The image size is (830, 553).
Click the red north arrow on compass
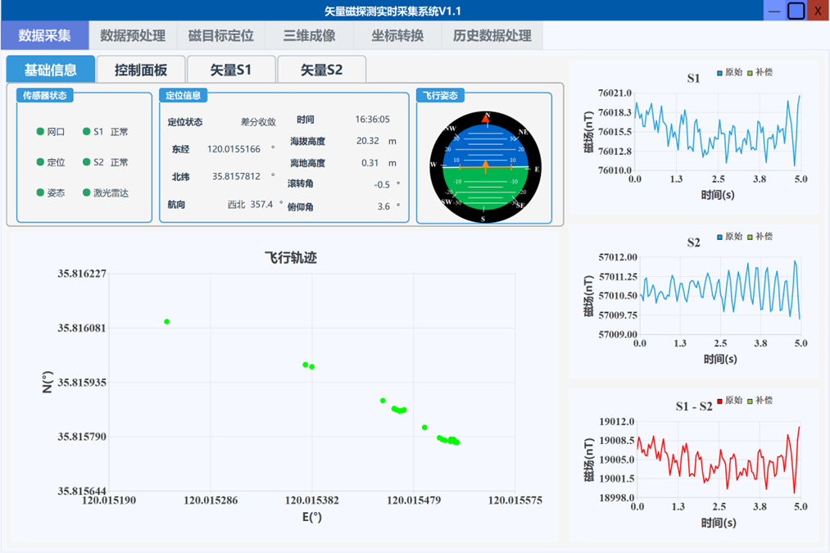tap(486, 119)
